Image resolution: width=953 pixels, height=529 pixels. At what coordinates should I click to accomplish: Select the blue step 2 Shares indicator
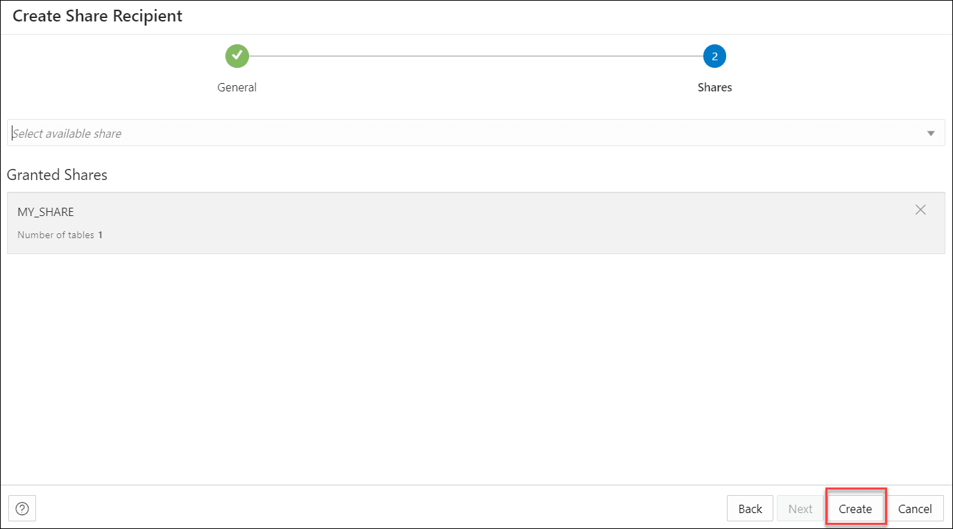[x=714, y=56]
